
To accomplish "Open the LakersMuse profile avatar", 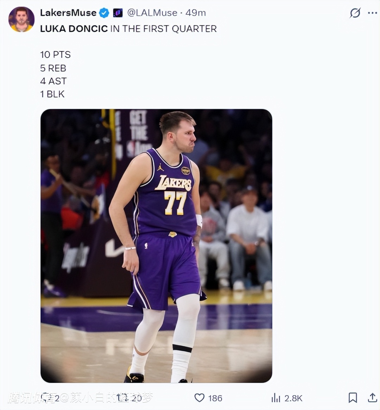I will pyautogui.click(x=21, y=19).
